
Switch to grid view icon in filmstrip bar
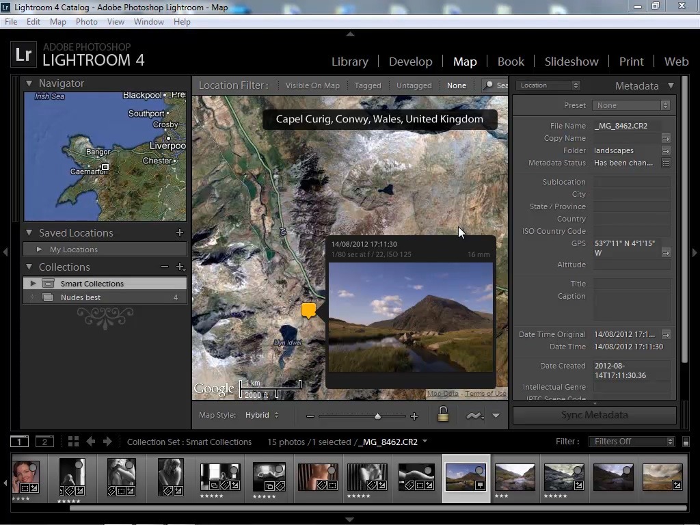(73, 442)
